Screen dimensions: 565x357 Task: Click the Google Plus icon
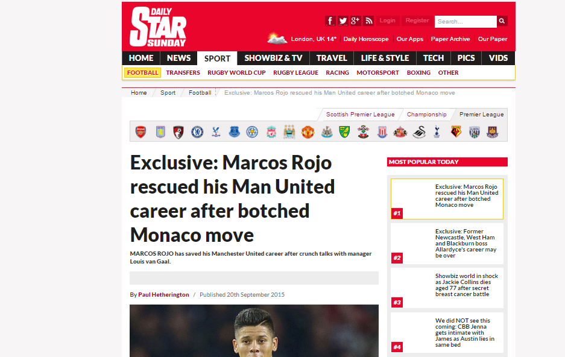click(355, 21)
